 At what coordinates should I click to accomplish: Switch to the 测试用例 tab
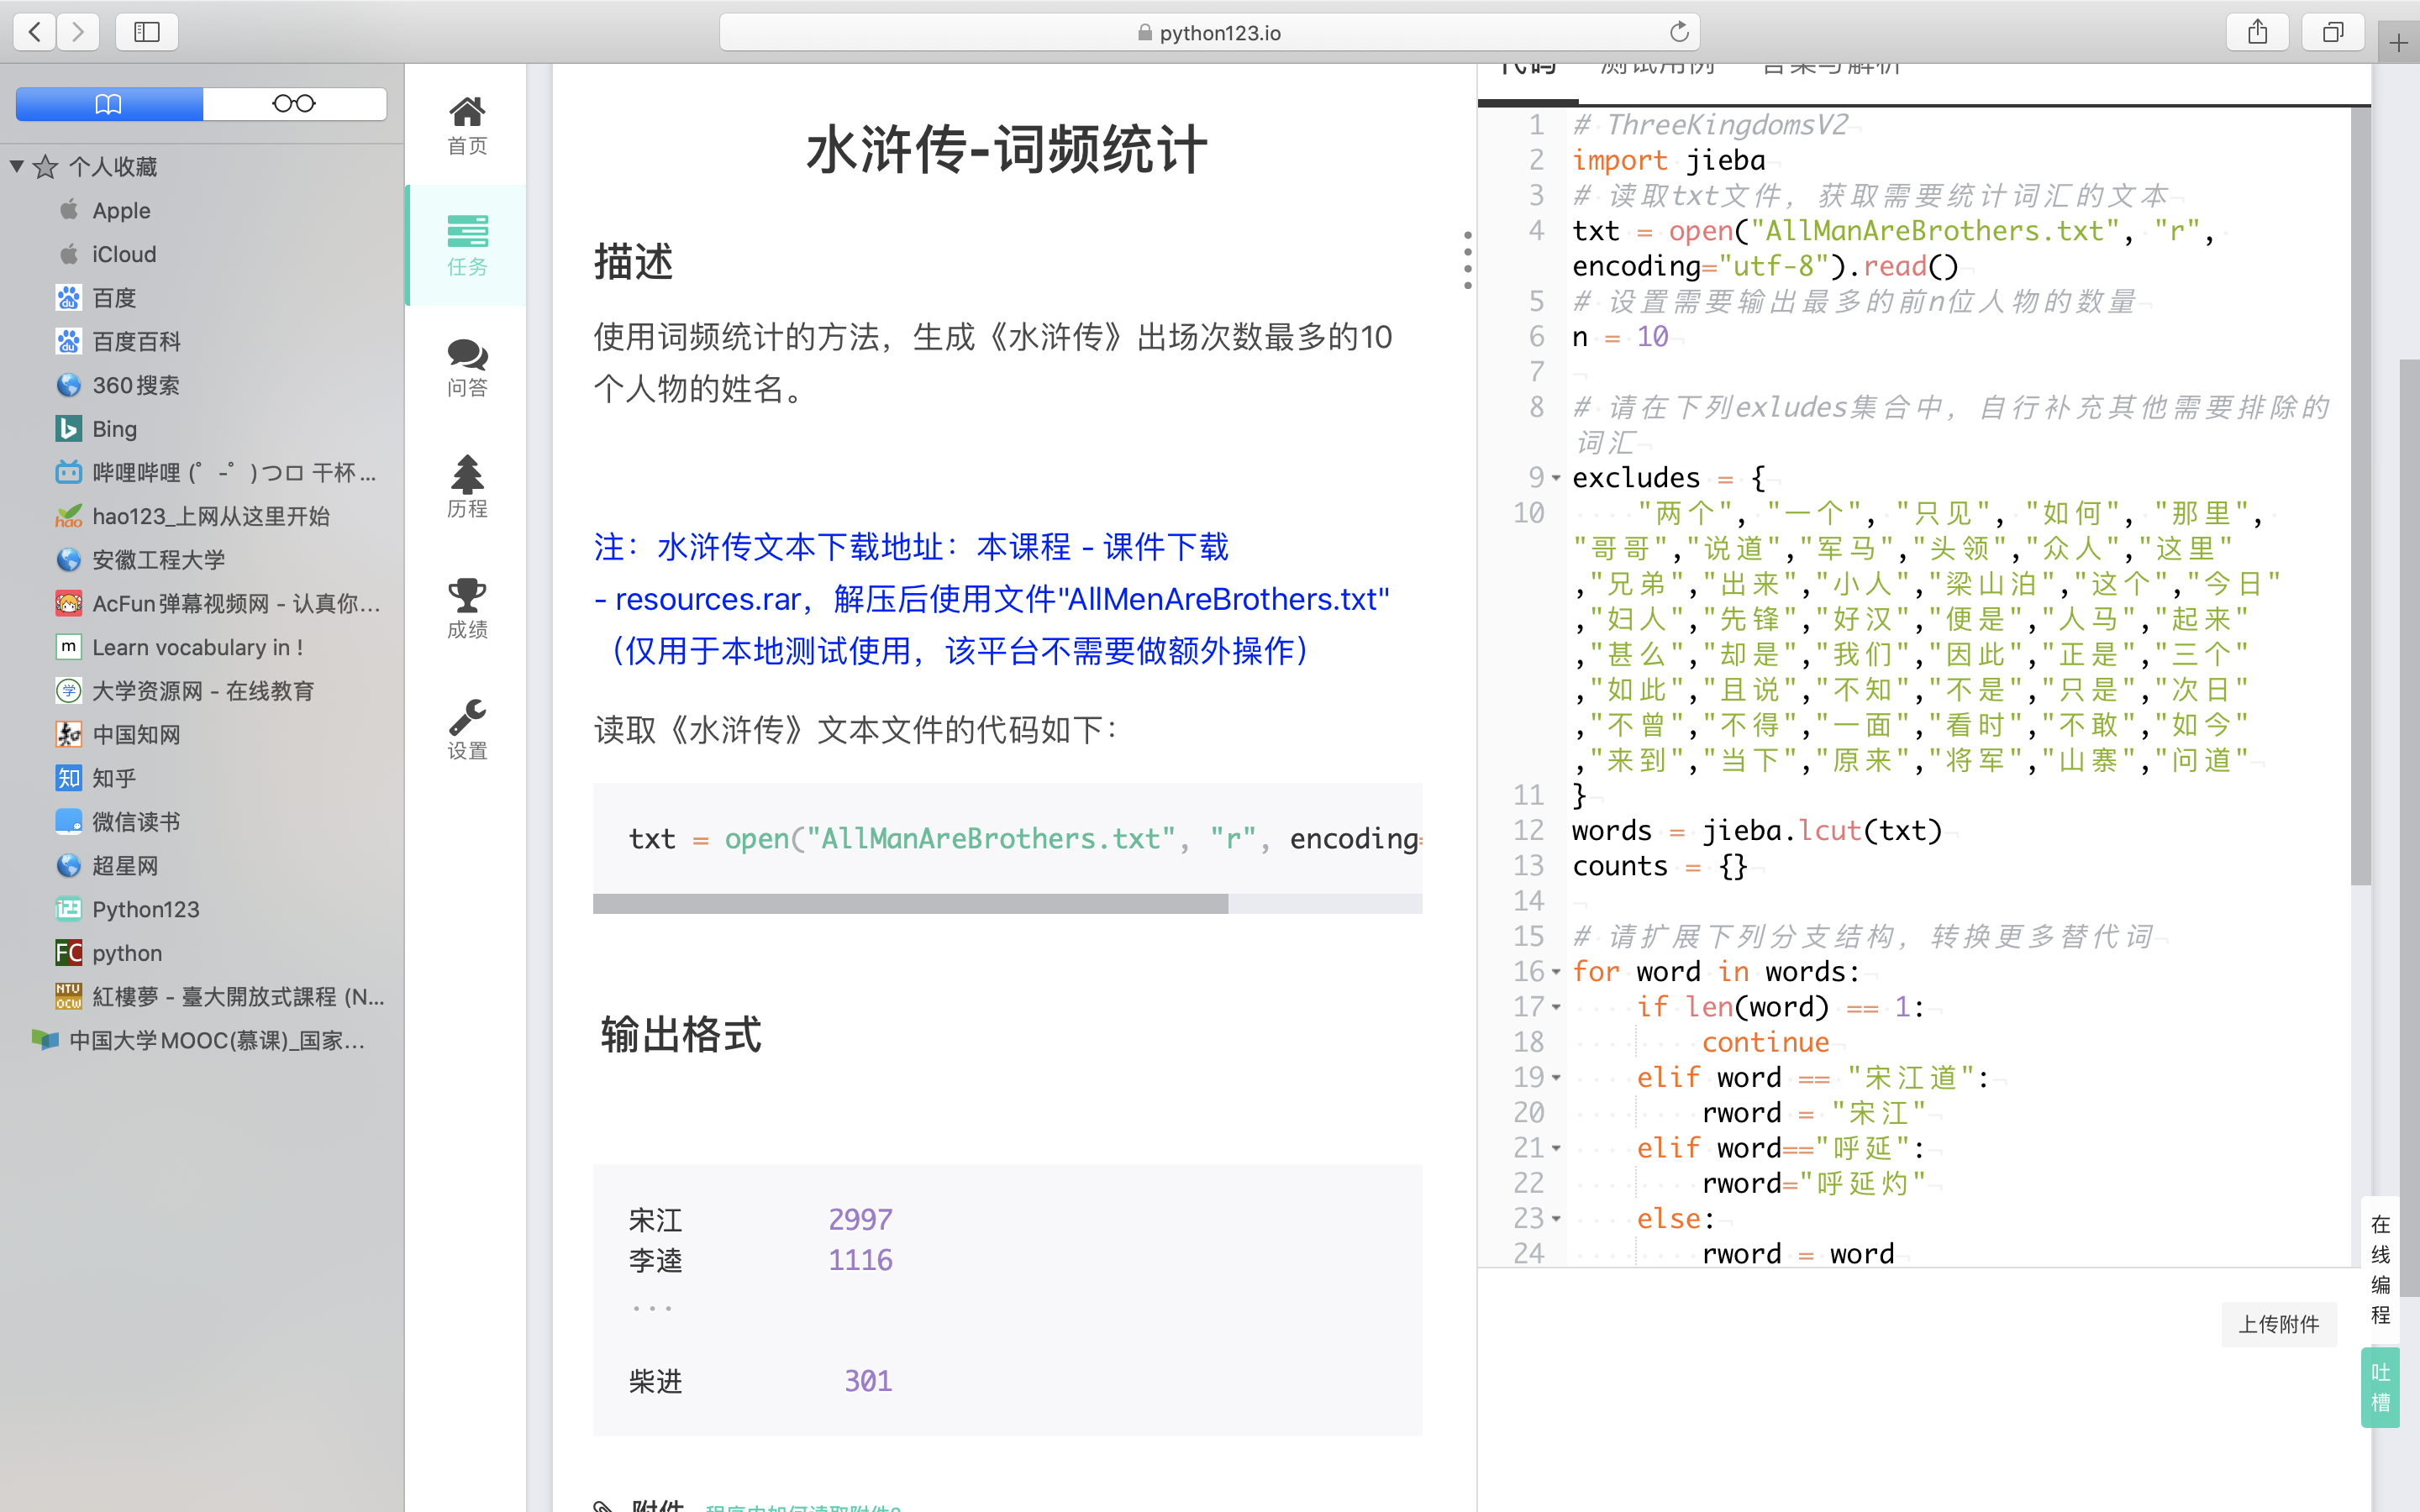pyautogui.click(x=1656, y=70)
